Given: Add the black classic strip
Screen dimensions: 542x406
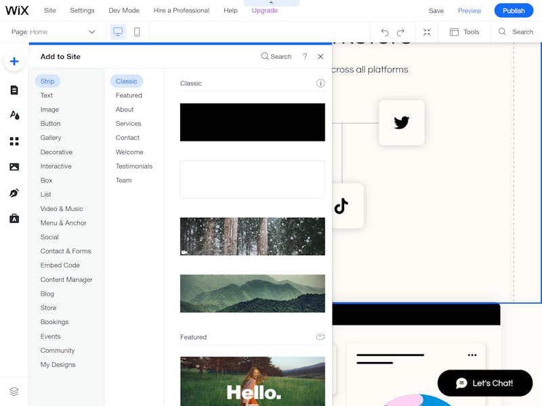Looking at the screenshot, I should (252, 122).
